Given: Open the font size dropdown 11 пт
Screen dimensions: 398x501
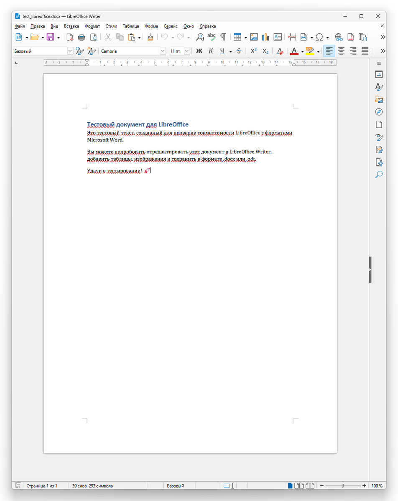Looking at the screenshot, I should pyautogui.click(x=187, y=51).
